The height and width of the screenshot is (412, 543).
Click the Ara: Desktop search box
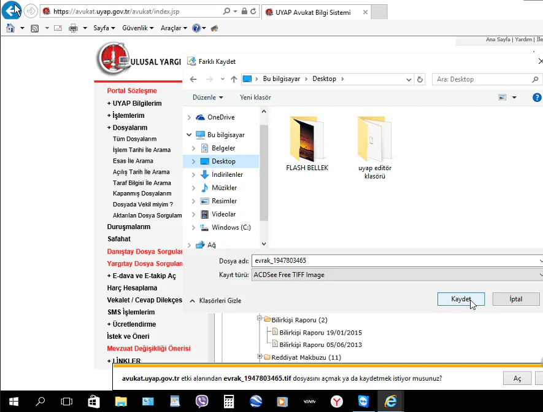[487, 79]
